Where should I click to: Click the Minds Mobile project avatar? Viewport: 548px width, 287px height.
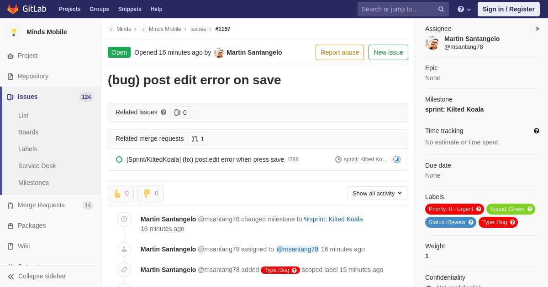(x=14, y=32)
